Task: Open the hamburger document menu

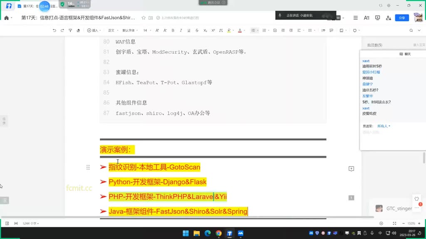Action: 355,18
